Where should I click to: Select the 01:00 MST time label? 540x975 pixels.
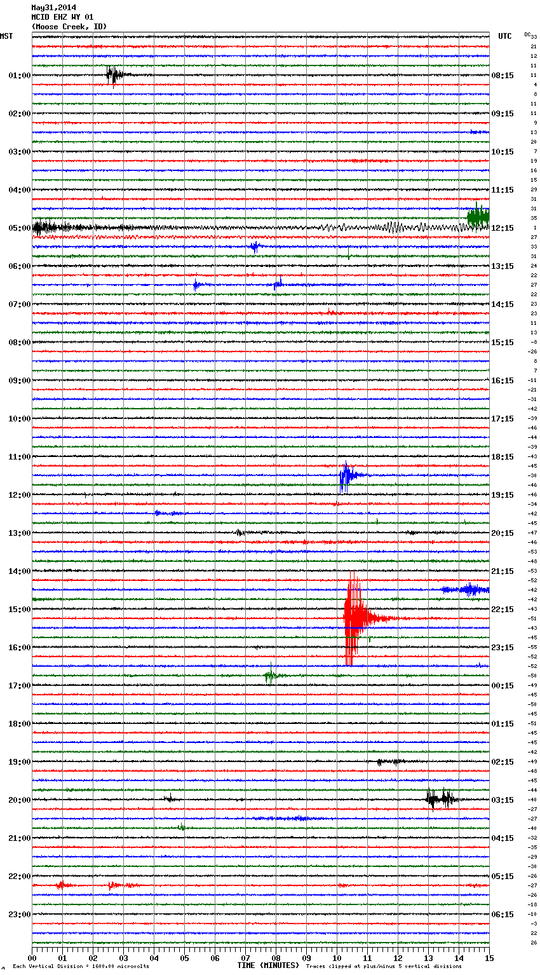[20, 76]
